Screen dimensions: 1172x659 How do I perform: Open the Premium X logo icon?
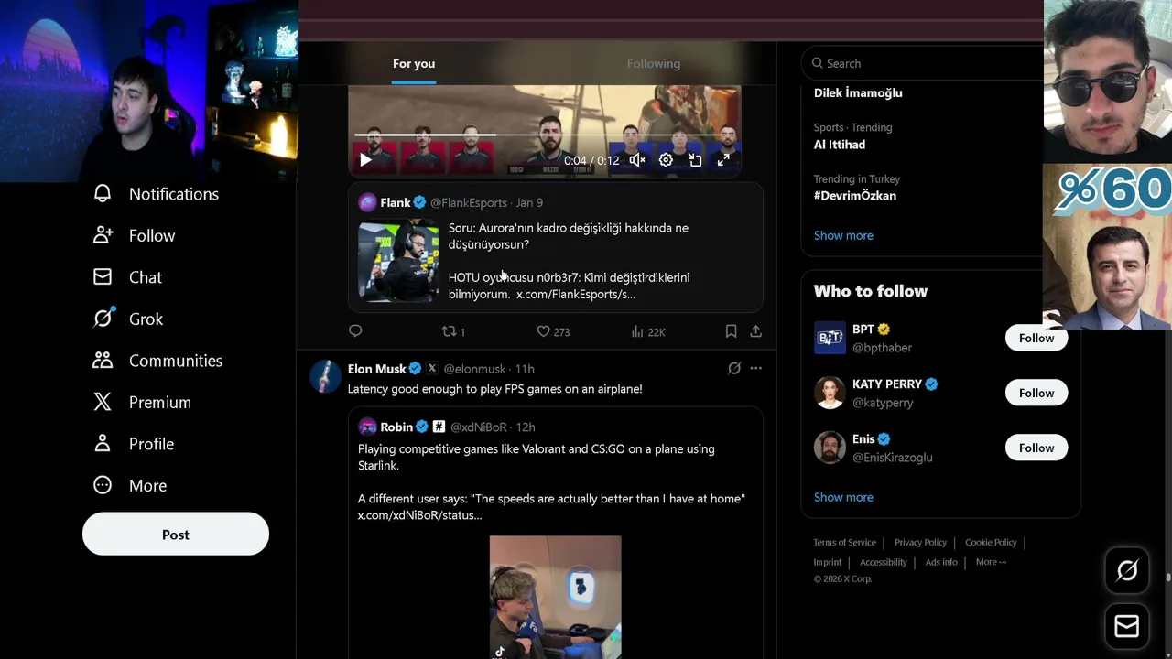pos(103,402)
